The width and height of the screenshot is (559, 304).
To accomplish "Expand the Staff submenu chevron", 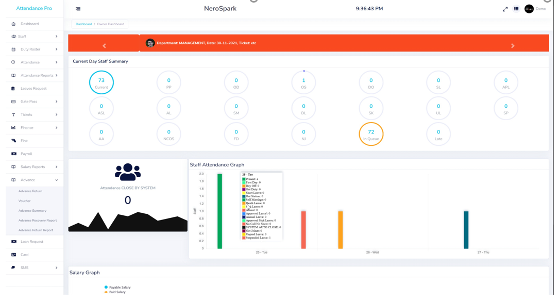I will point(56,37).
